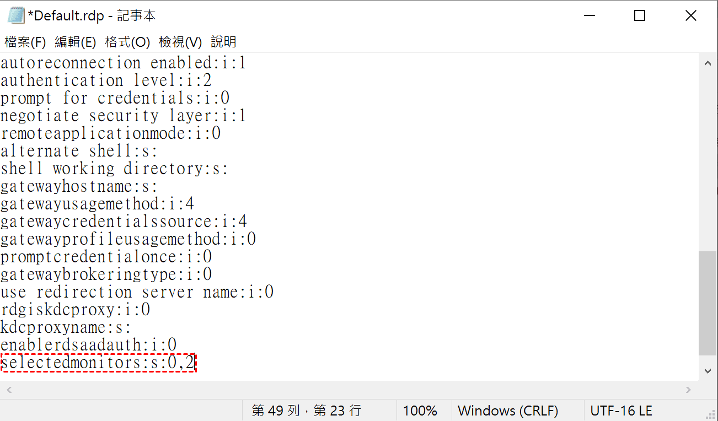Click vertical scrollbar up arrow

(x=708, y=64)
